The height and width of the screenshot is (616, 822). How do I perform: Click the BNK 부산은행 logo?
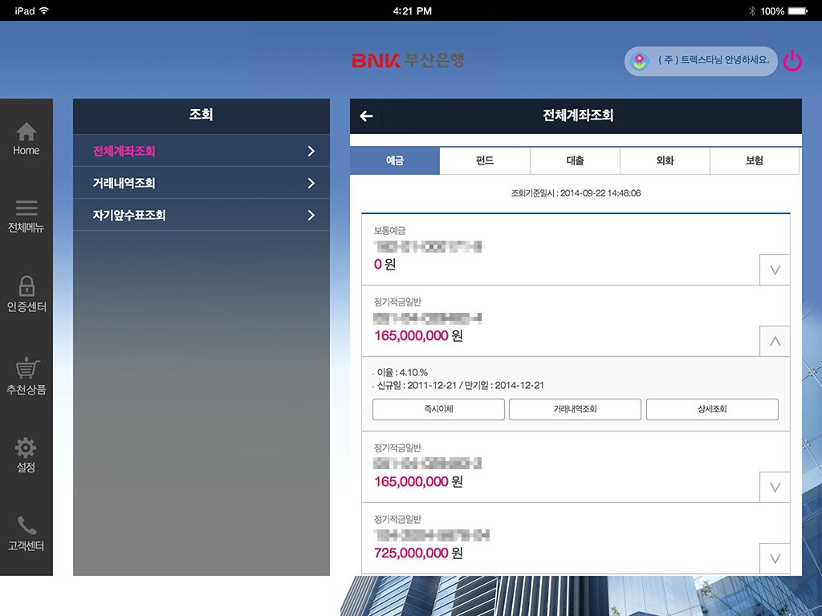point(409,61)
